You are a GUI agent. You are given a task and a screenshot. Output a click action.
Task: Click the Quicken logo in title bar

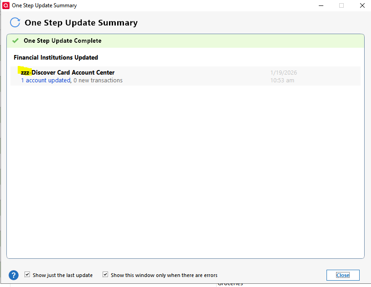tap(6, 5)
